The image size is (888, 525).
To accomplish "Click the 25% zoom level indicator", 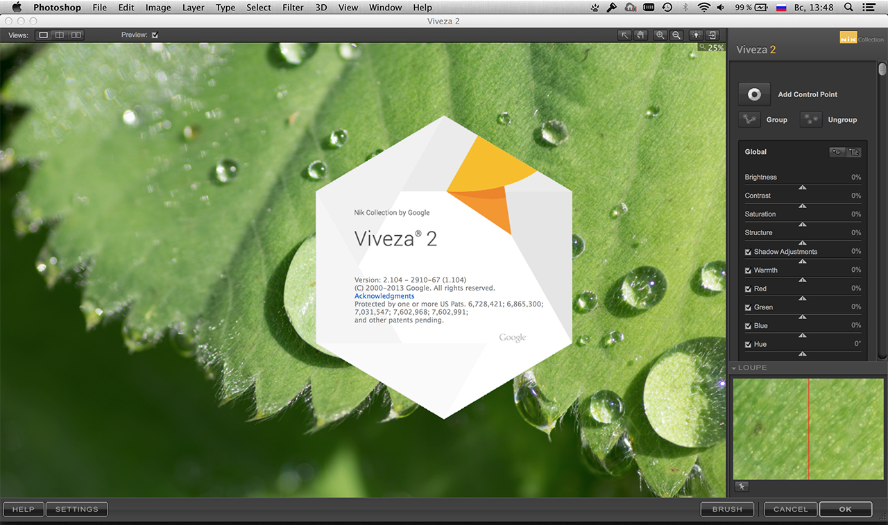I will (712, 48).
